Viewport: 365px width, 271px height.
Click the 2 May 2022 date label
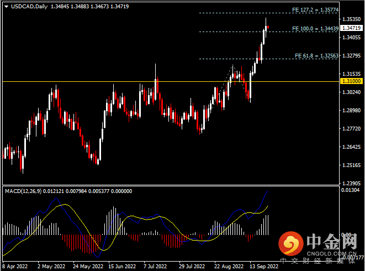[51, 267]
